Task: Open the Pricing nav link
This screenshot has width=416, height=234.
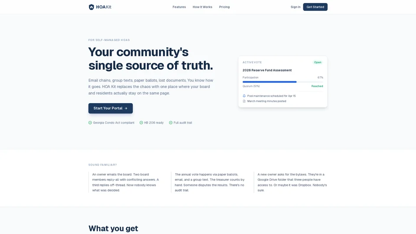Action: (x=224, y=7)
